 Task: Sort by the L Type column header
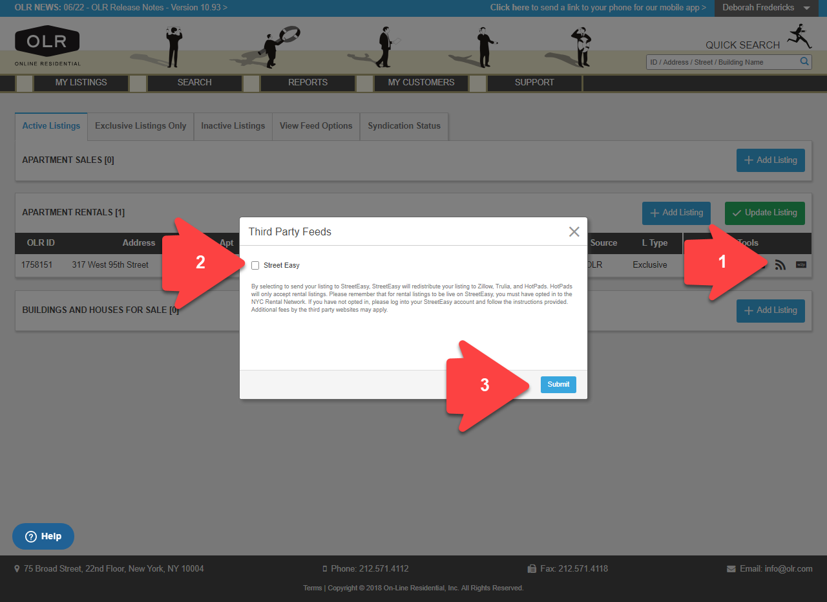(x=654, y=243)
